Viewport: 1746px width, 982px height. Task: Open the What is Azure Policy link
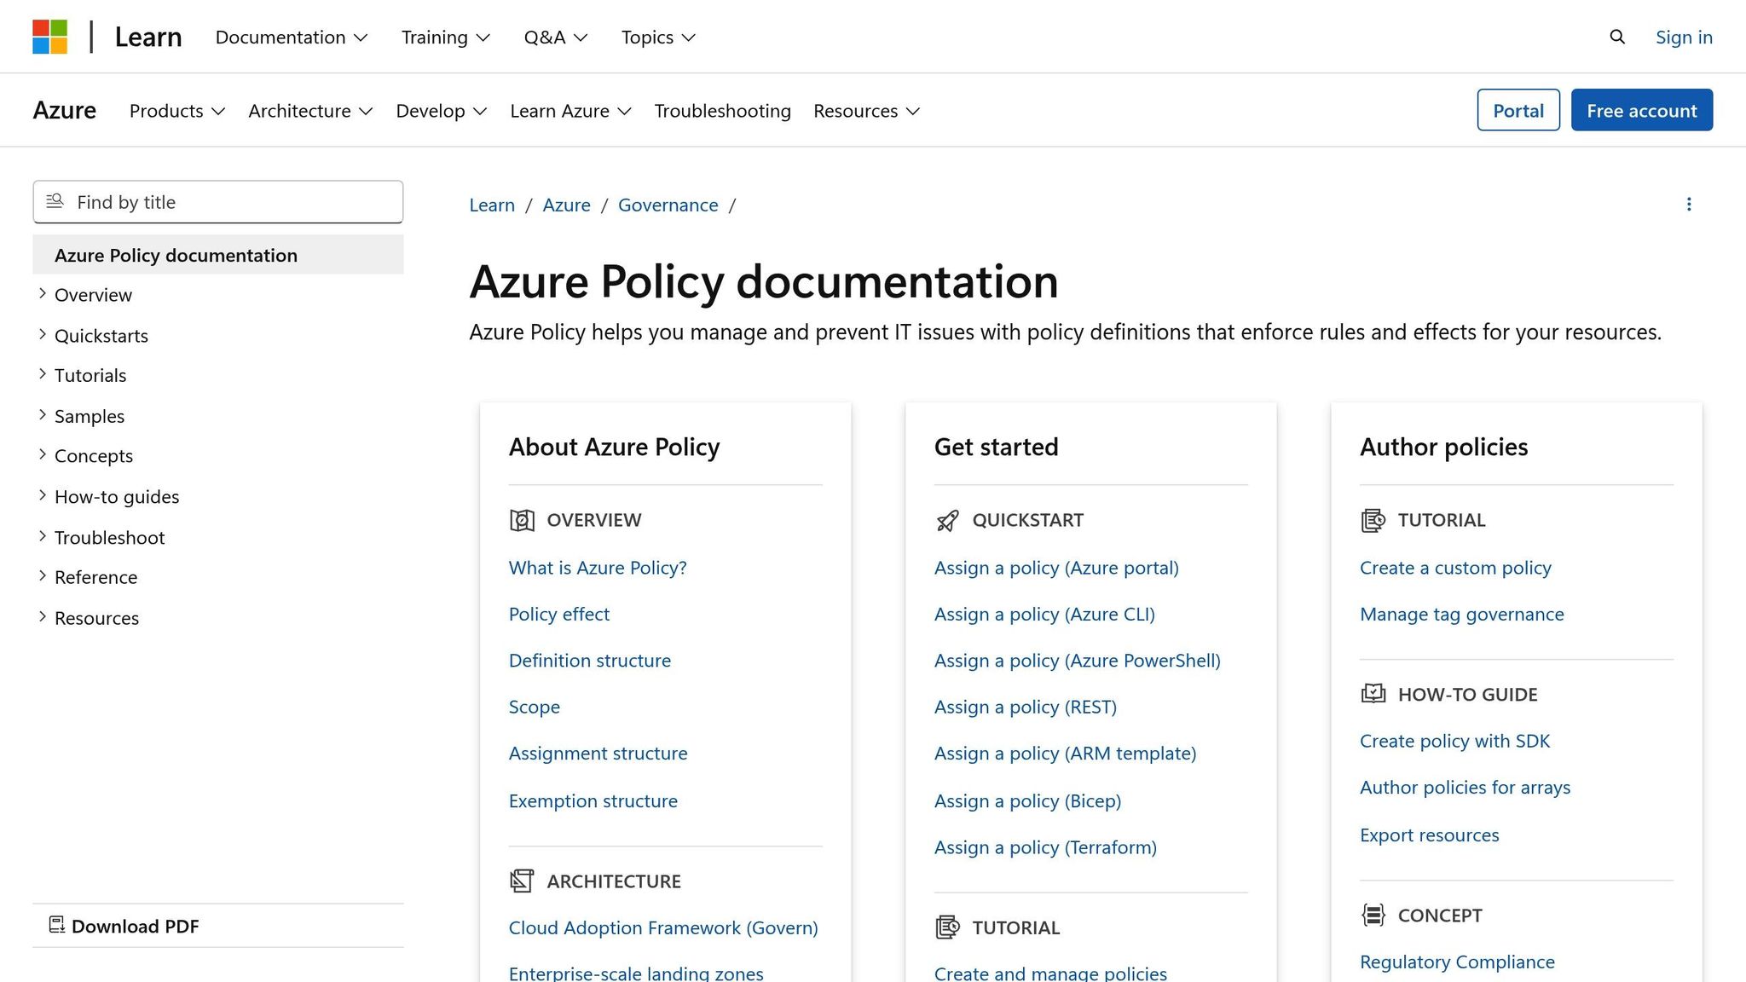597,567
